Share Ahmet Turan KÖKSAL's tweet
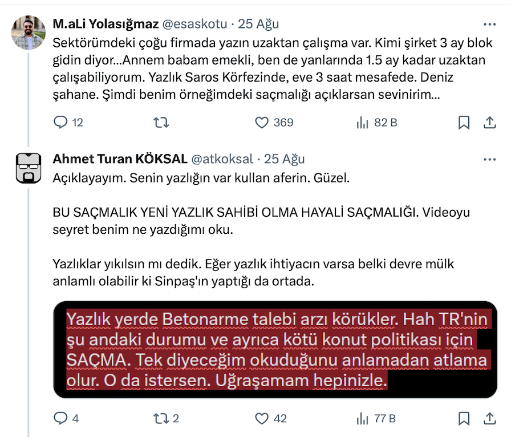 point(489,419)
